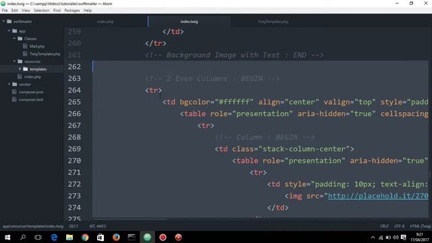Click the composer.json file icon
This screenshot has height=243, width=432.
(14, 92)
